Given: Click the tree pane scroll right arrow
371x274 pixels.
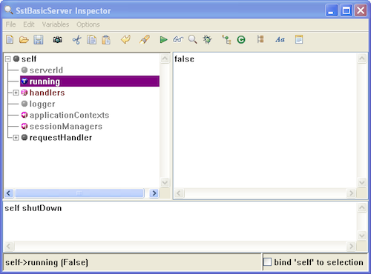Looking at the screenshot, I should click(154, 193).
